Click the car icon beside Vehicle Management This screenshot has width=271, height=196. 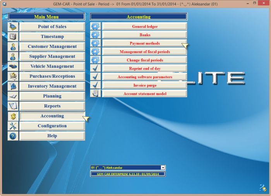13,66
